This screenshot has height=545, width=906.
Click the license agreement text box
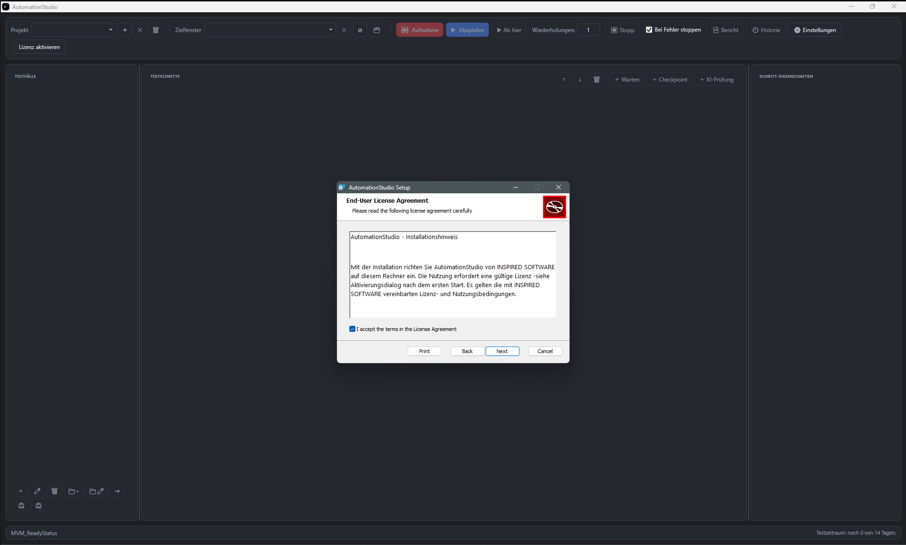point(453,274)
